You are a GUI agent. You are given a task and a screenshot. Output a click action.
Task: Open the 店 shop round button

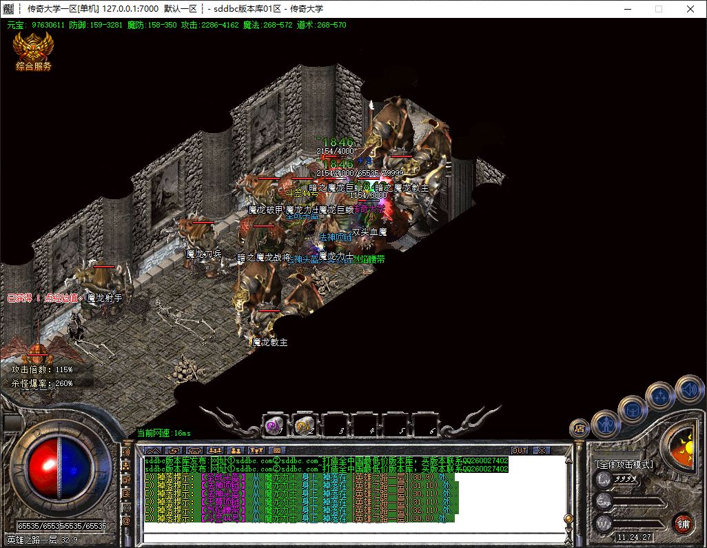tap(580, 428)
